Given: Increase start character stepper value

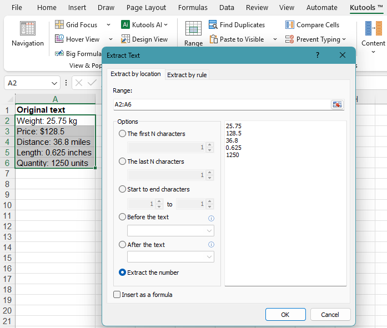Looking at the screenshot, I should (x=159, y=201).
